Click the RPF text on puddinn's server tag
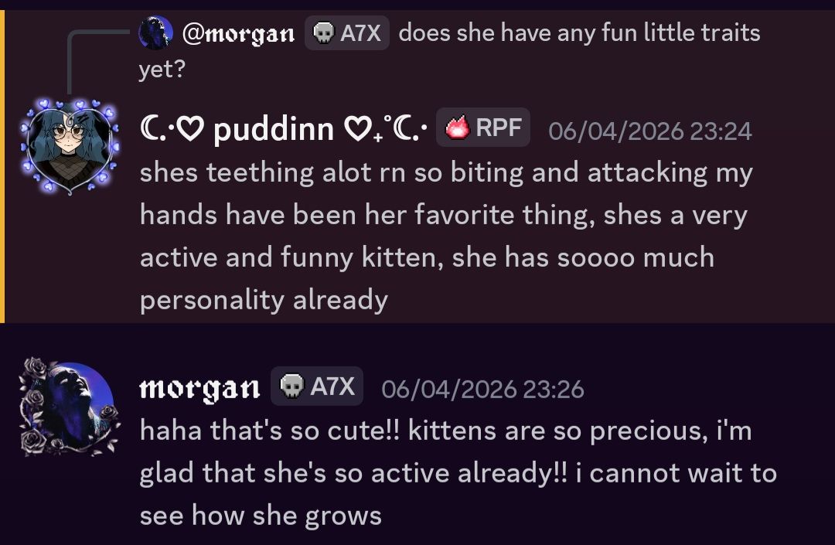This screenshot has height=545, width=835. pyautogui.click(x=498, y=128)
